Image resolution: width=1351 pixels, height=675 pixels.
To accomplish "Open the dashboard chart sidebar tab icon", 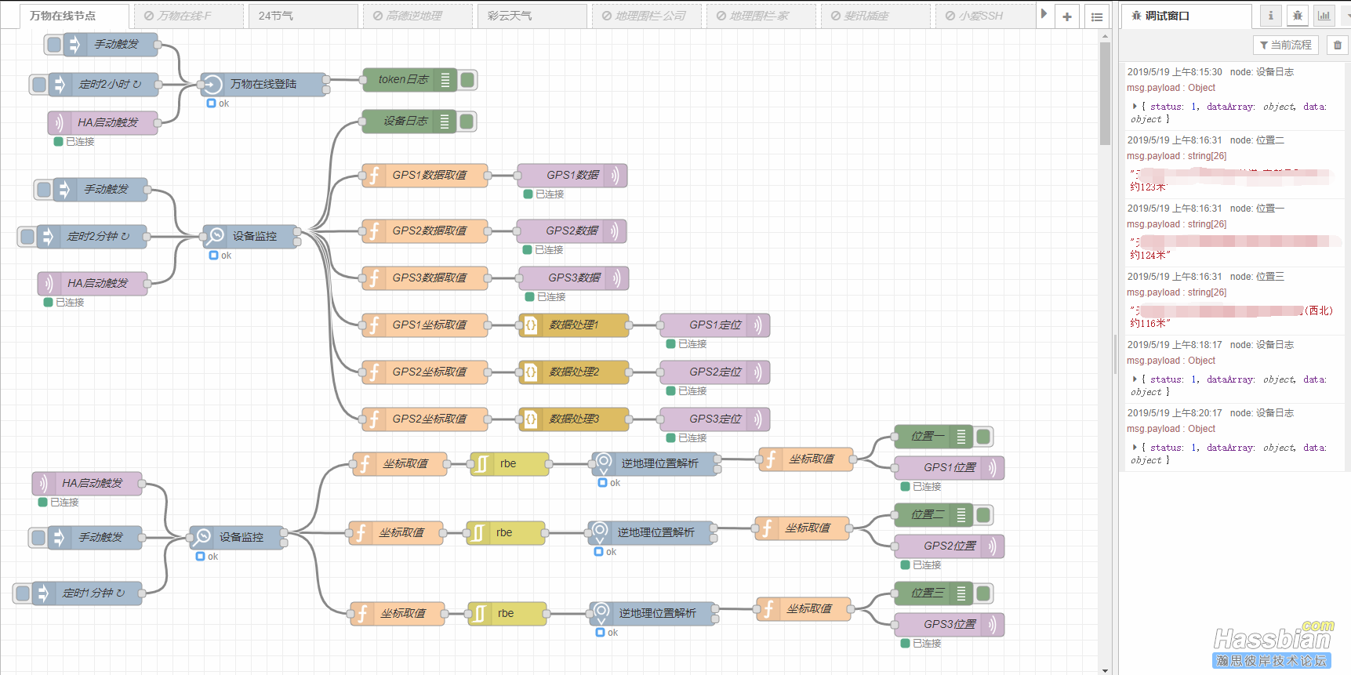I will point(1324,15).
